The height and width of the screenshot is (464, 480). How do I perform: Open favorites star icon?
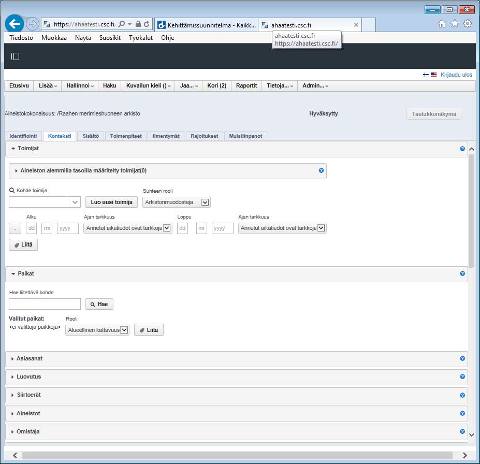point(455,24)
